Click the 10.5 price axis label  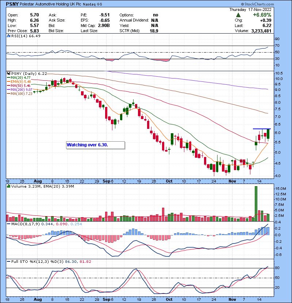(279, 73)
